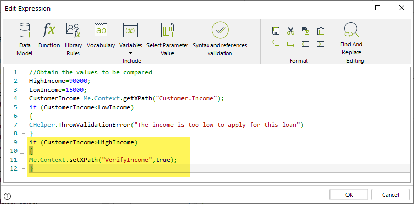Open Library Rules
The image size is (414, 204).
[73, 39]
